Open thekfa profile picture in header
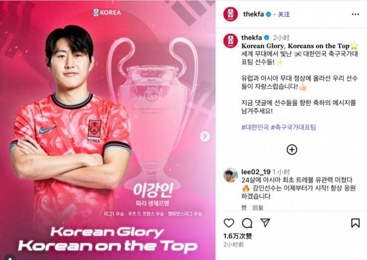367x260 pixels. point(230,14)
